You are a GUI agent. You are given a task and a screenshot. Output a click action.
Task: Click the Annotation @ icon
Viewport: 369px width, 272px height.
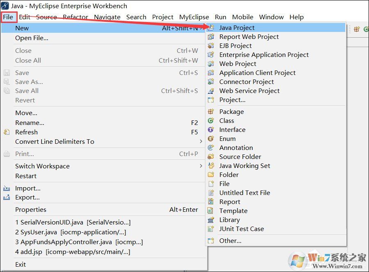pyautogui.click(x=211, y=148)
